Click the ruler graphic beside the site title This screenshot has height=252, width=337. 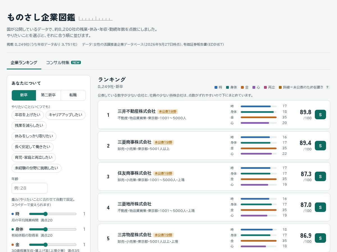pyautogui.click(x=96, y=18)
